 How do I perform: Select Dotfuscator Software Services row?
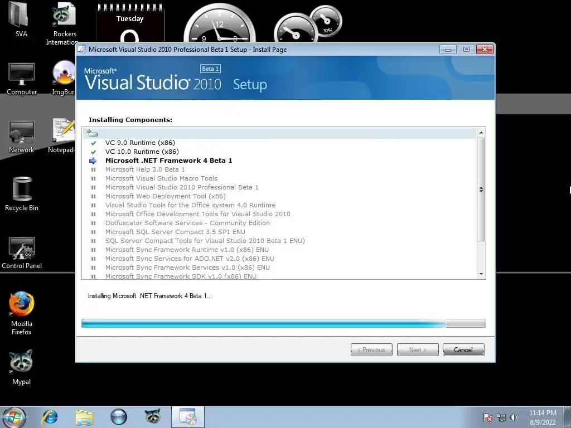click(x=279, y=223)
